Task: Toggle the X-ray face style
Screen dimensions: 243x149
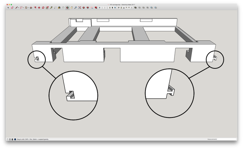Action: [x=100, y=8]
